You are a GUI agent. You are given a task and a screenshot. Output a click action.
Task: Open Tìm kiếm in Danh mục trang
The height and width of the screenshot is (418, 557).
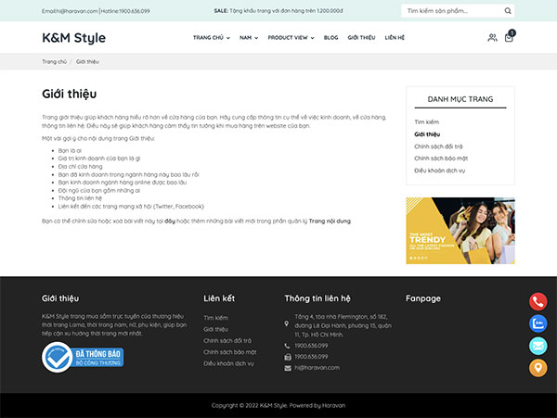(x=426, y=122)
